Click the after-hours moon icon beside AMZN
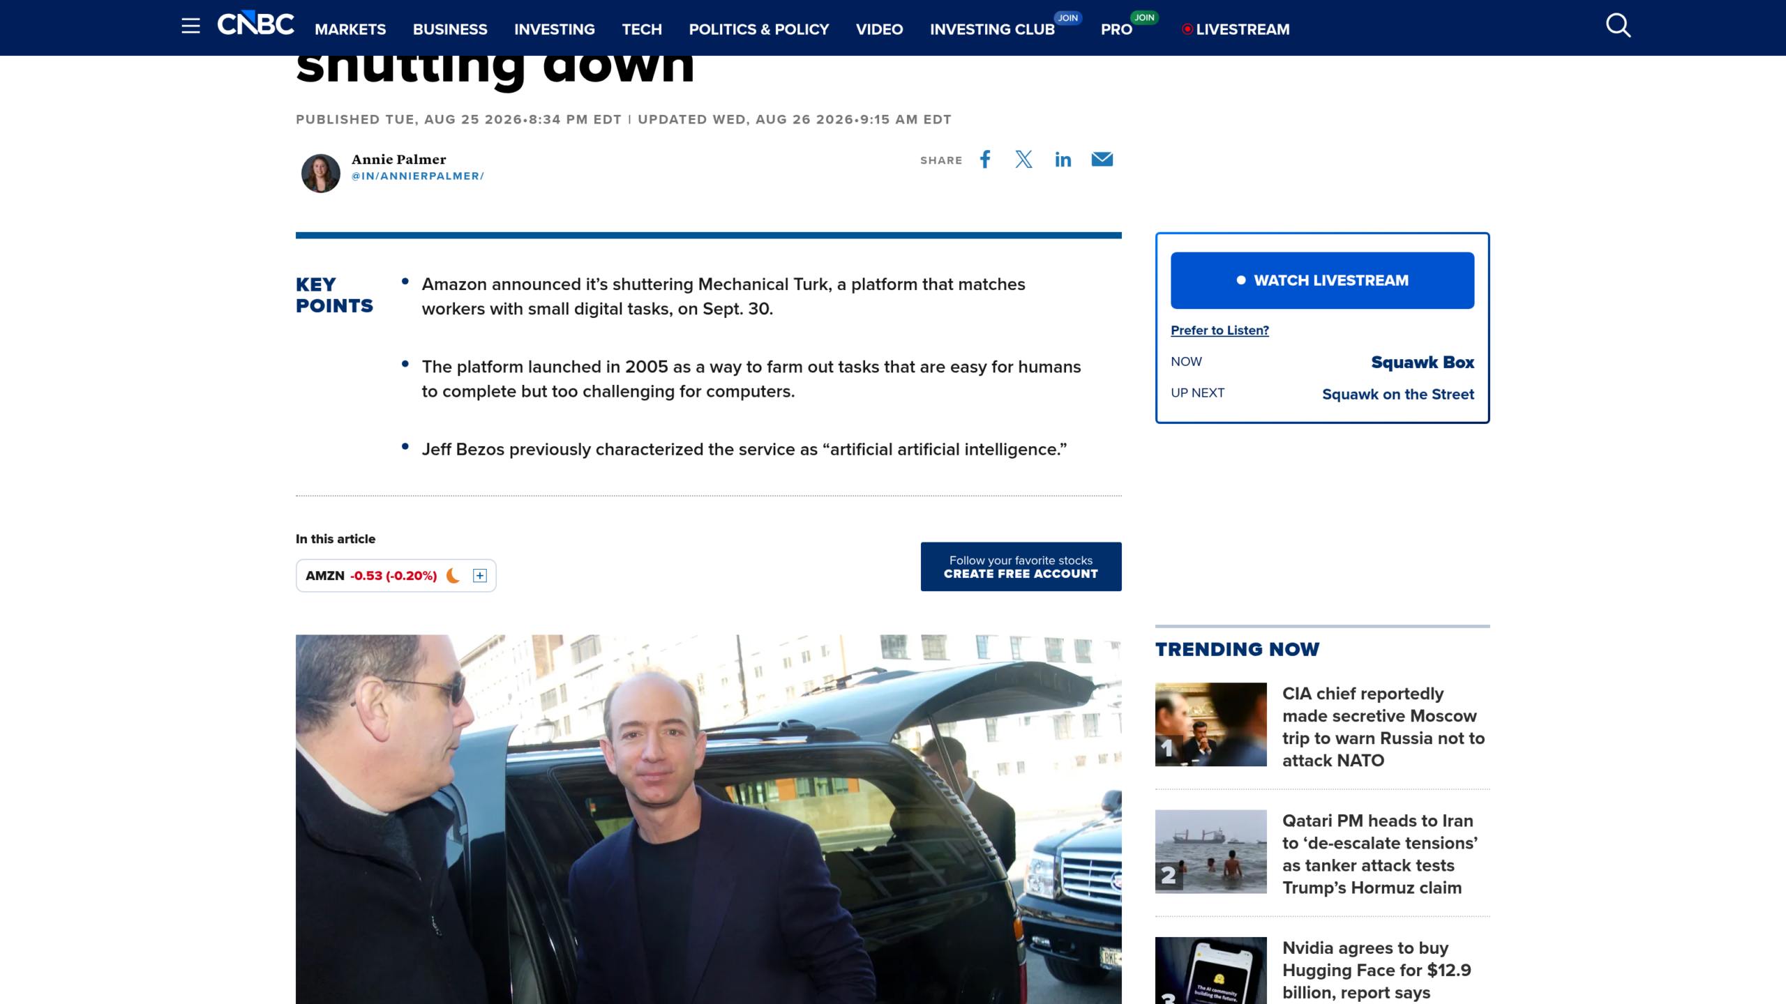The image size is (1786, 1004). pos(453,575)
